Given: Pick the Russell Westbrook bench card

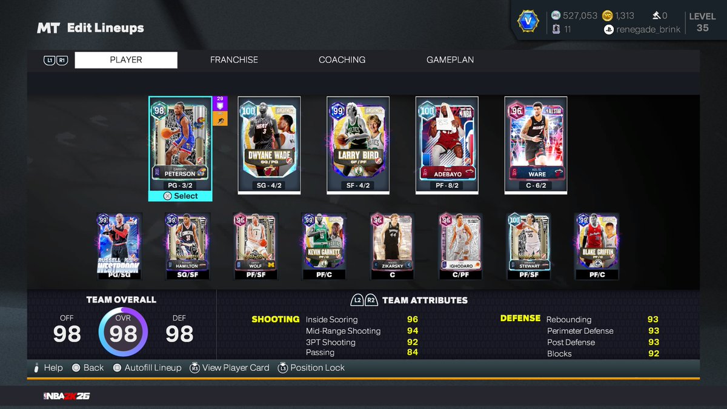Looking at the screenshot, I should pyautogui.click(x=119, y=246).
